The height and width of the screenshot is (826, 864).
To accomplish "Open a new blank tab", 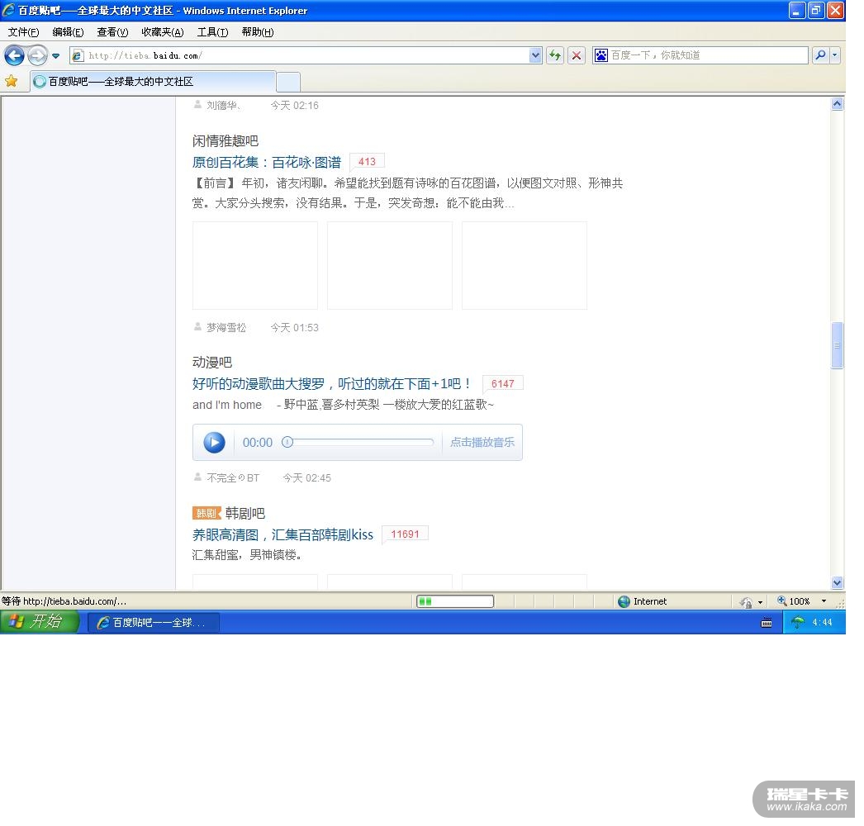I will point(288,82).
